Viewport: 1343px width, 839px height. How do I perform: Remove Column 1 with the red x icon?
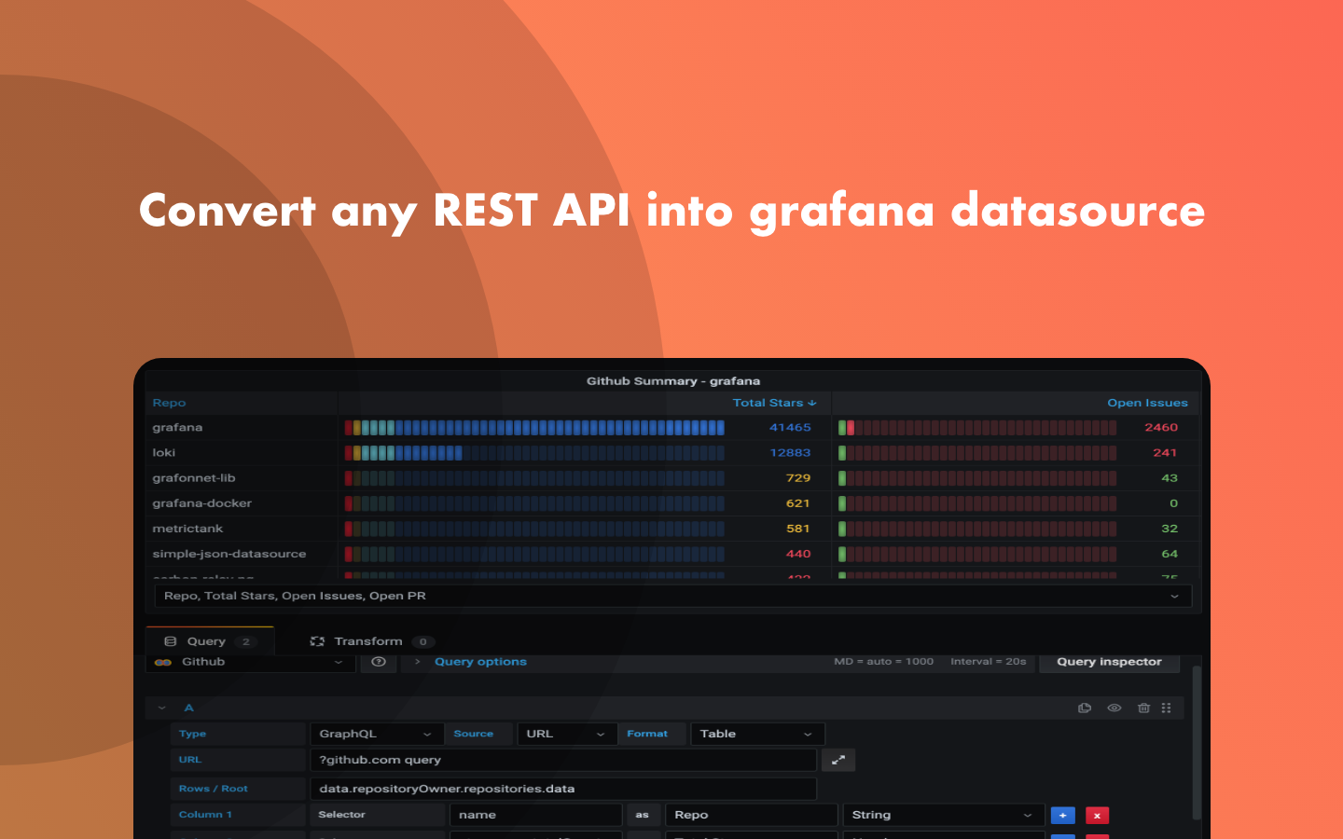pyautogui.click(x=1097, y=815)
